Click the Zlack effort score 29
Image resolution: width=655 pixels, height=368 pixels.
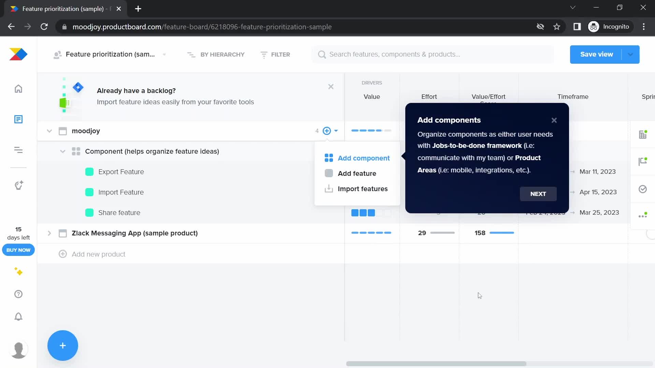[422, 233]
